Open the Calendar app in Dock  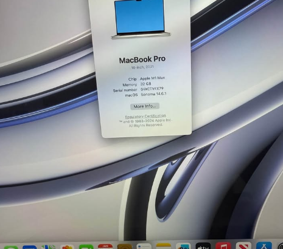(105, 247)
